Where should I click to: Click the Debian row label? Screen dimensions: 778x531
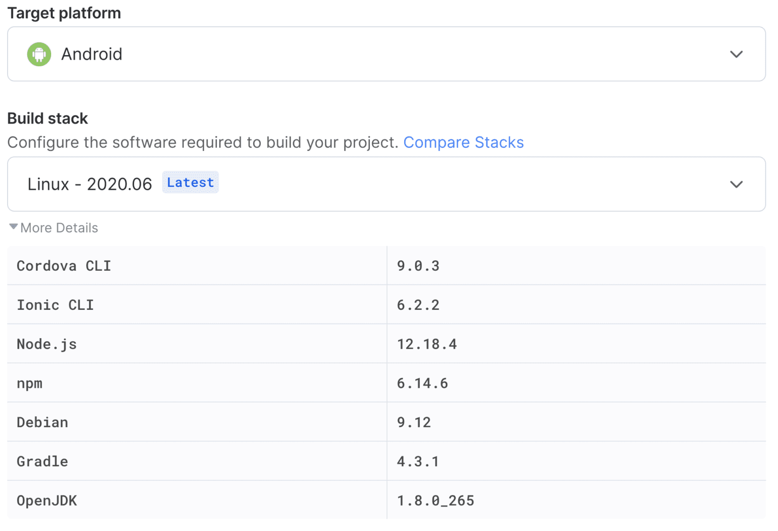coord(43,422)
